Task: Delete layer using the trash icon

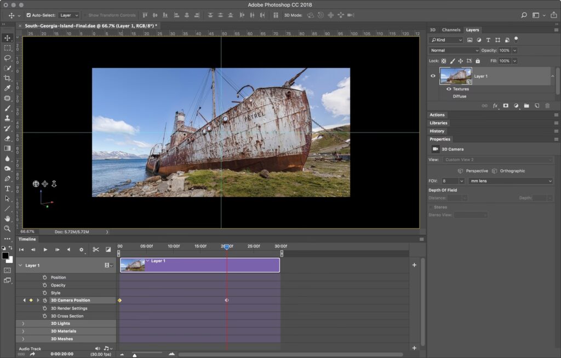Action: point(547,106)
